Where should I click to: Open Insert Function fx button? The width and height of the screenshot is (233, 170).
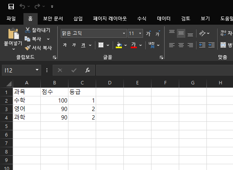pyautogui.click(x=88, y=70)
